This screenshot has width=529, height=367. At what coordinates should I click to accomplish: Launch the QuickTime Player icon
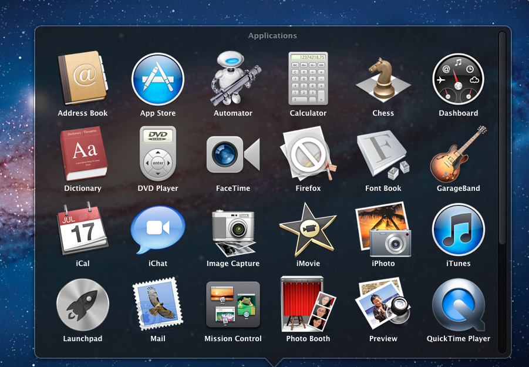(x=459, y=305)
